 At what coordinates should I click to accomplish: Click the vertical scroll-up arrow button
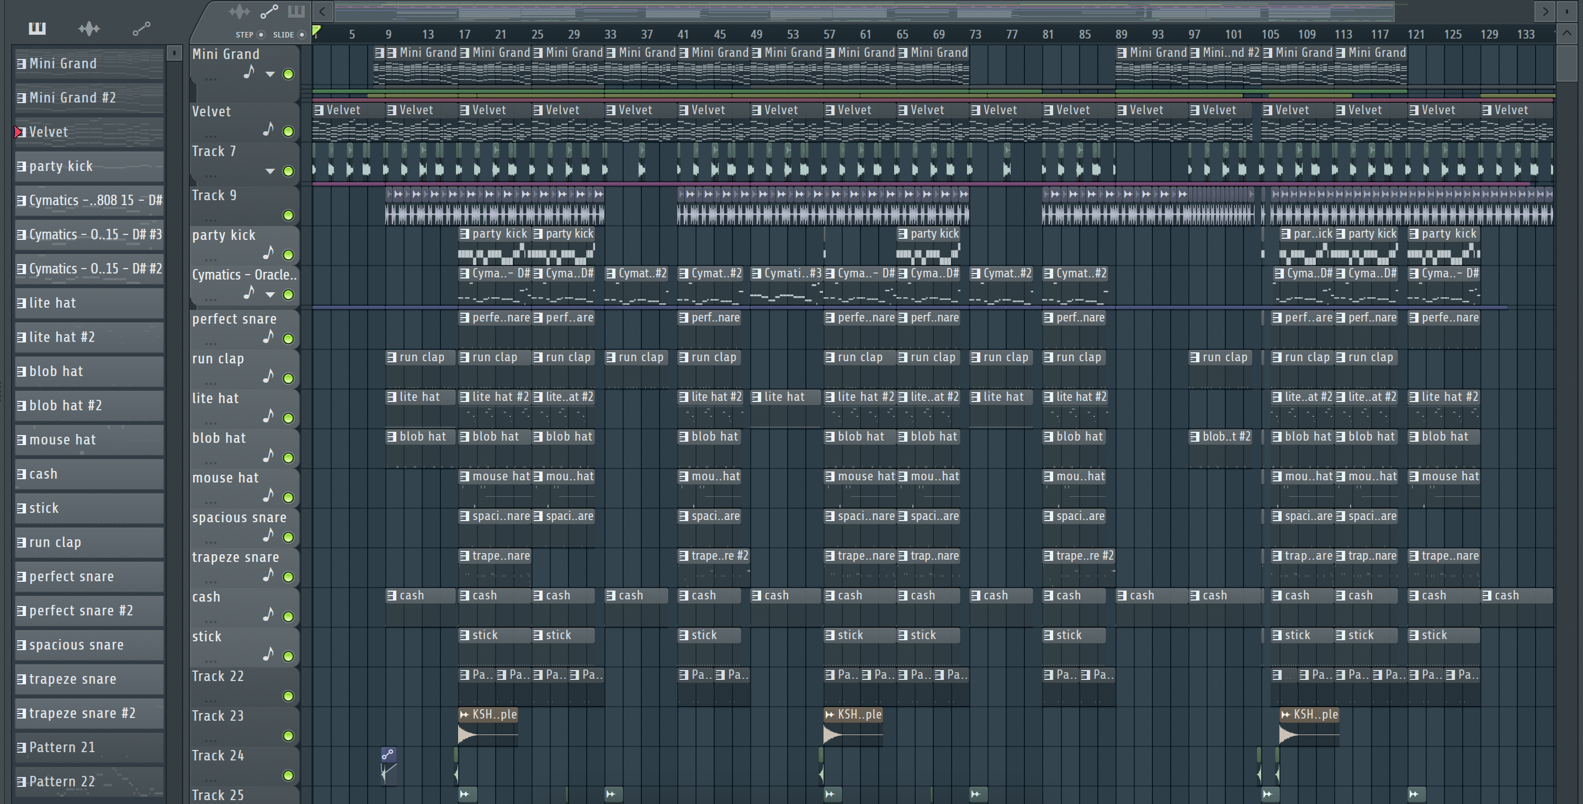(x=1566, y=34)
